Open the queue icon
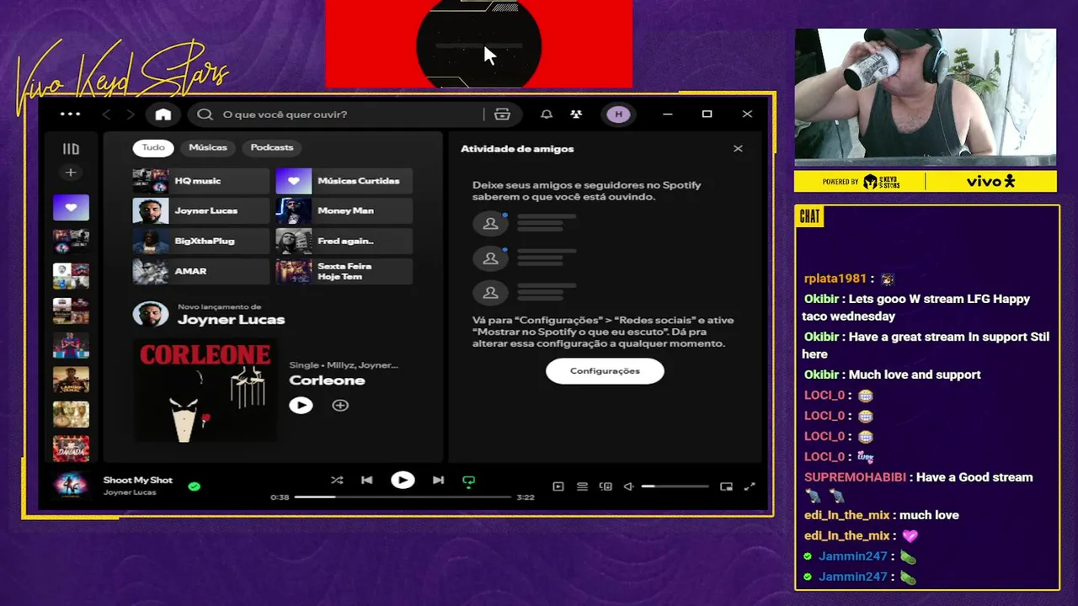Viewport: 1078px width, 606px height. (582, 486)
